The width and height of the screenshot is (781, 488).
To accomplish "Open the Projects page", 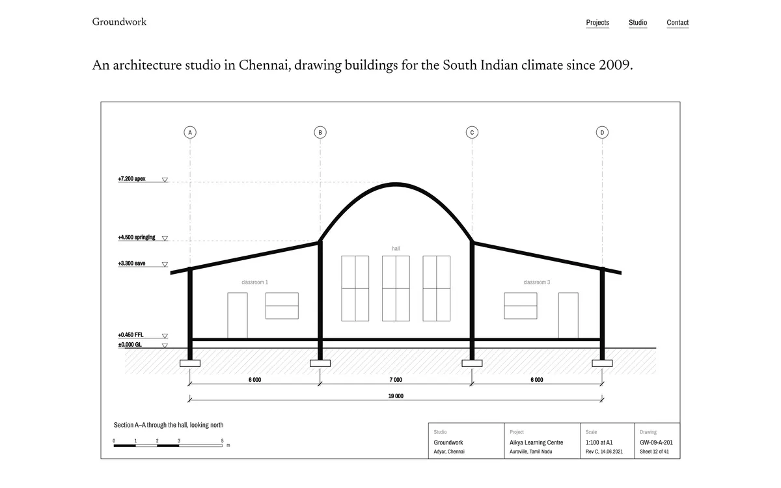I will pyautogui.click(x=597, y=23).
